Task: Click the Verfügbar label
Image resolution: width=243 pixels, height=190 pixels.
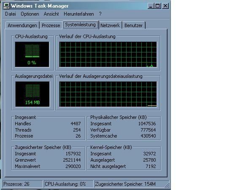Action: (100, 130)
